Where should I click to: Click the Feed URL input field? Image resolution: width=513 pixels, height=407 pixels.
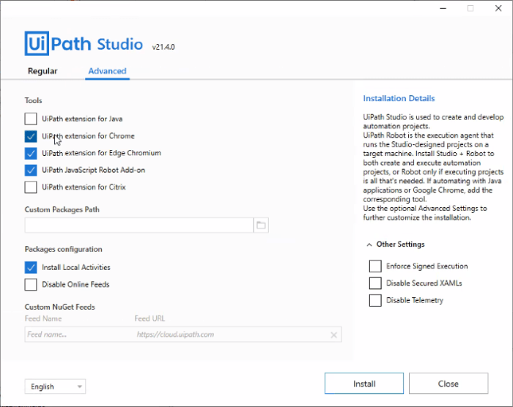click(231, 335)
